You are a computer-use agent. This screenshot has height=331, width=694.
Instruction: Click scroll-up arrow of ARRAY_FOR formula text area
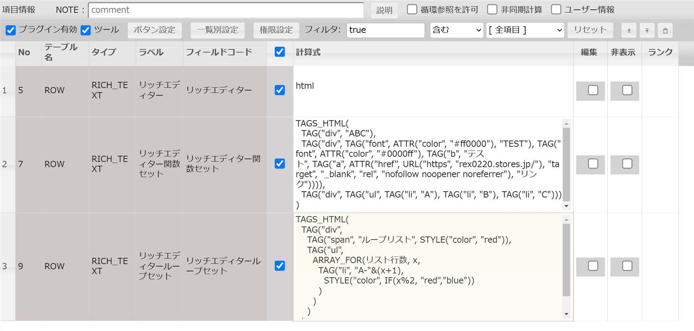click(x=566, y=220)
